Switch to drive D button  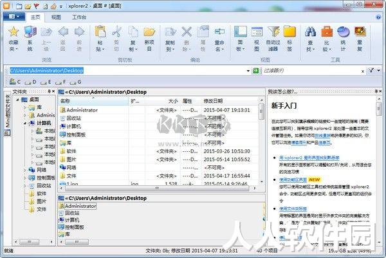pyautogui.click(x=30, y=82)
